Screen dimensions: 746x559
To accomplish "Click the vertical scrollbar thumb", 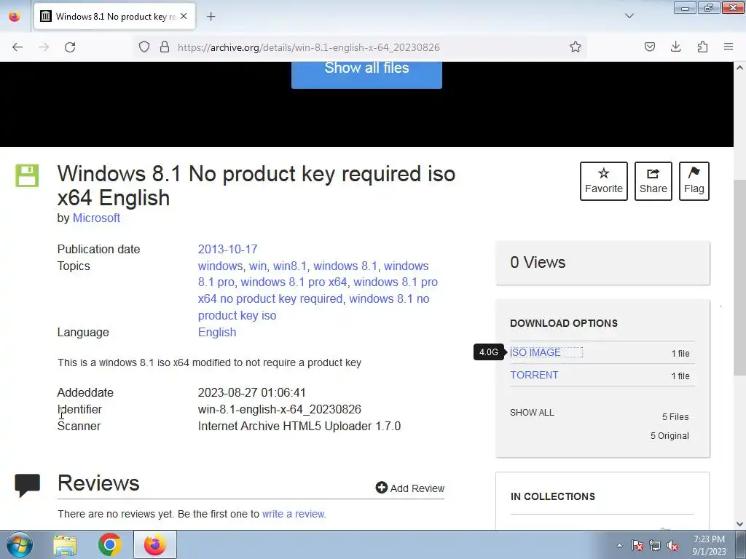I will coord(740,277).
